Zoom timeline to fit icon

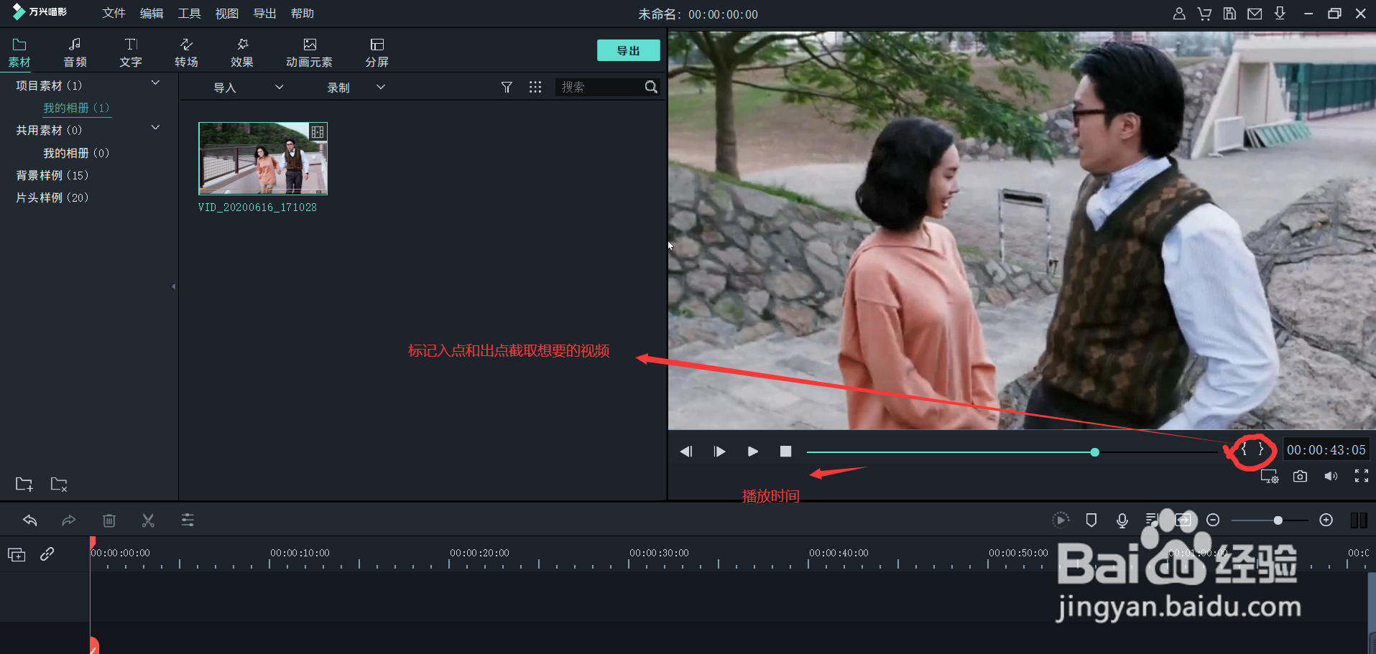[1183, 520]
